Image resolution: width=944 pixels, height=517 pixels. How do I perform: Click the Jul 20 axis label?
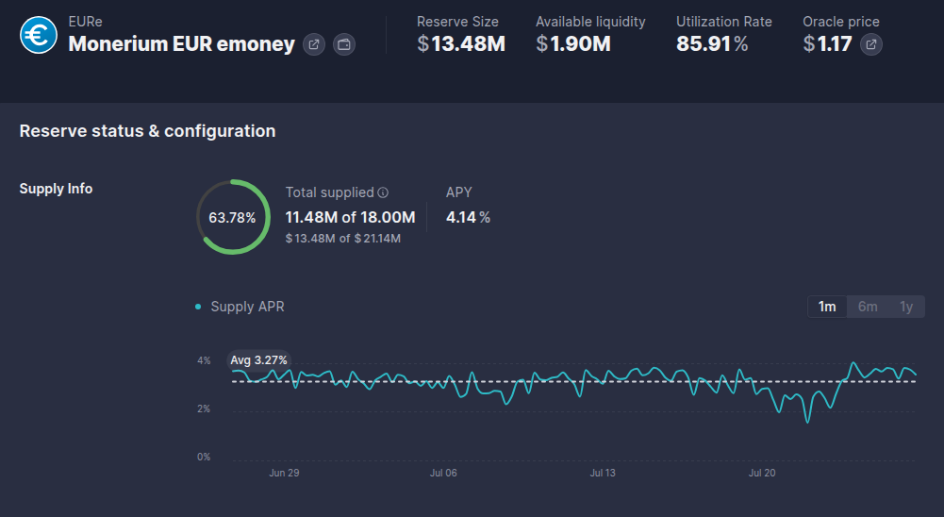[x=762, y=473]
